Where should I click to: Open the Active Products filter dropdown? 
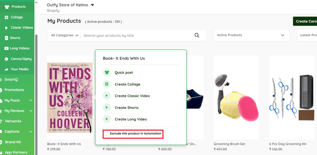tap(251, 35)
